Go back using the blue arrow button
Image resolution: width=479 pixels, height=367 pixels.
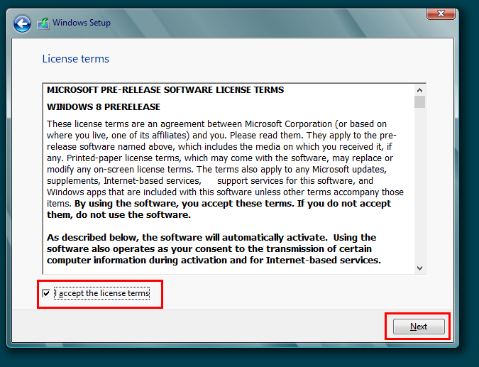point(22,23)
